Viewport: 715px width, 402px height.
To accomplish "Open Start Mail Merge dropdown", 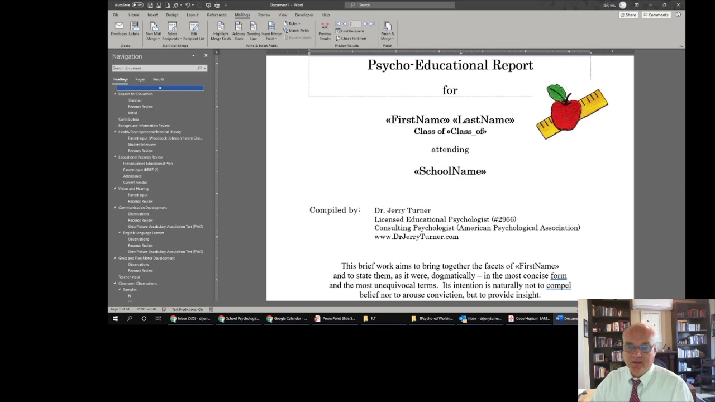I will (x=154, y=31).
